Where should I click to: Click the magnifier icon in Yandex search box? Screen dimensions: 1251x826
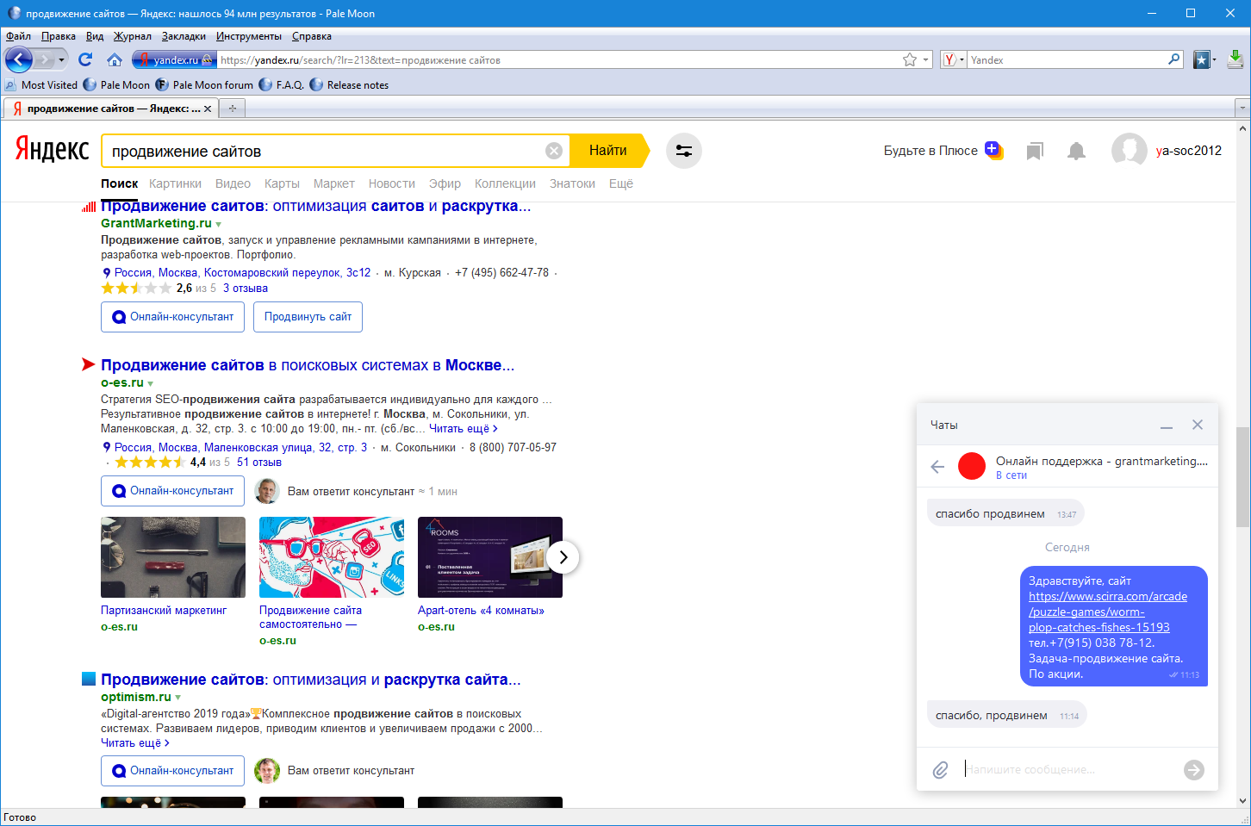[x=1174, y=59]
